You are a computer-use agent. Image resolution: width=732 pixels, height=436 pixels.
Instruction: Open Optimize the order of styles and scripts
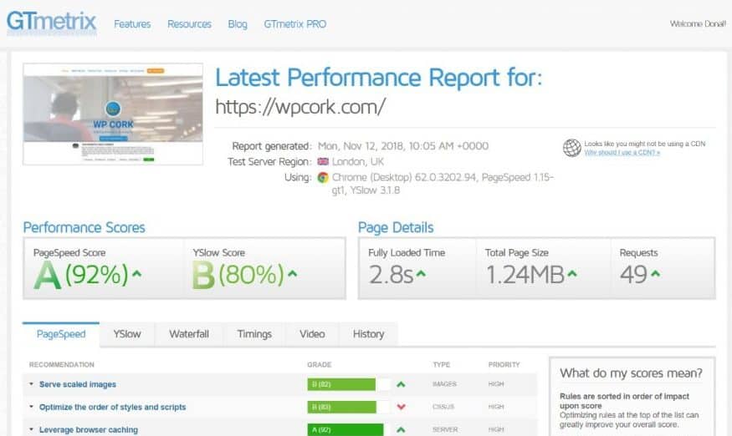[112, 407]
